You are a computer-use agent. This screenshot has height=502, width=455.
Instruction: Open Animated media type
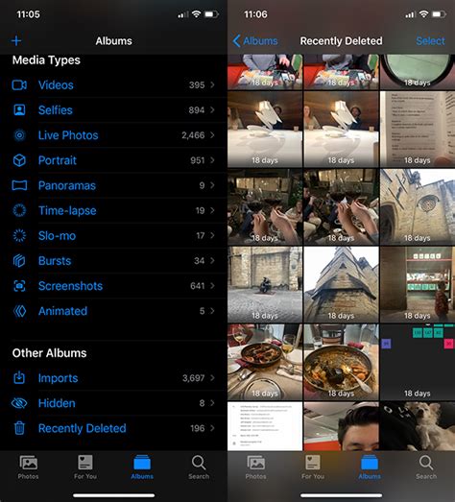click(113, 311)
